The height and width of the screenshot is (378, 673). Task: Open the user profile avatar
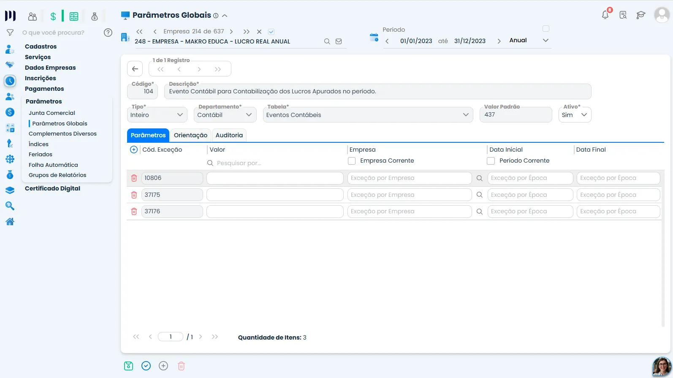(662, 15)
